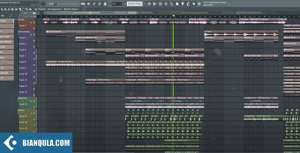
Task: Click the green Playlist speaker menu icon
Action: tap(36, 9)
